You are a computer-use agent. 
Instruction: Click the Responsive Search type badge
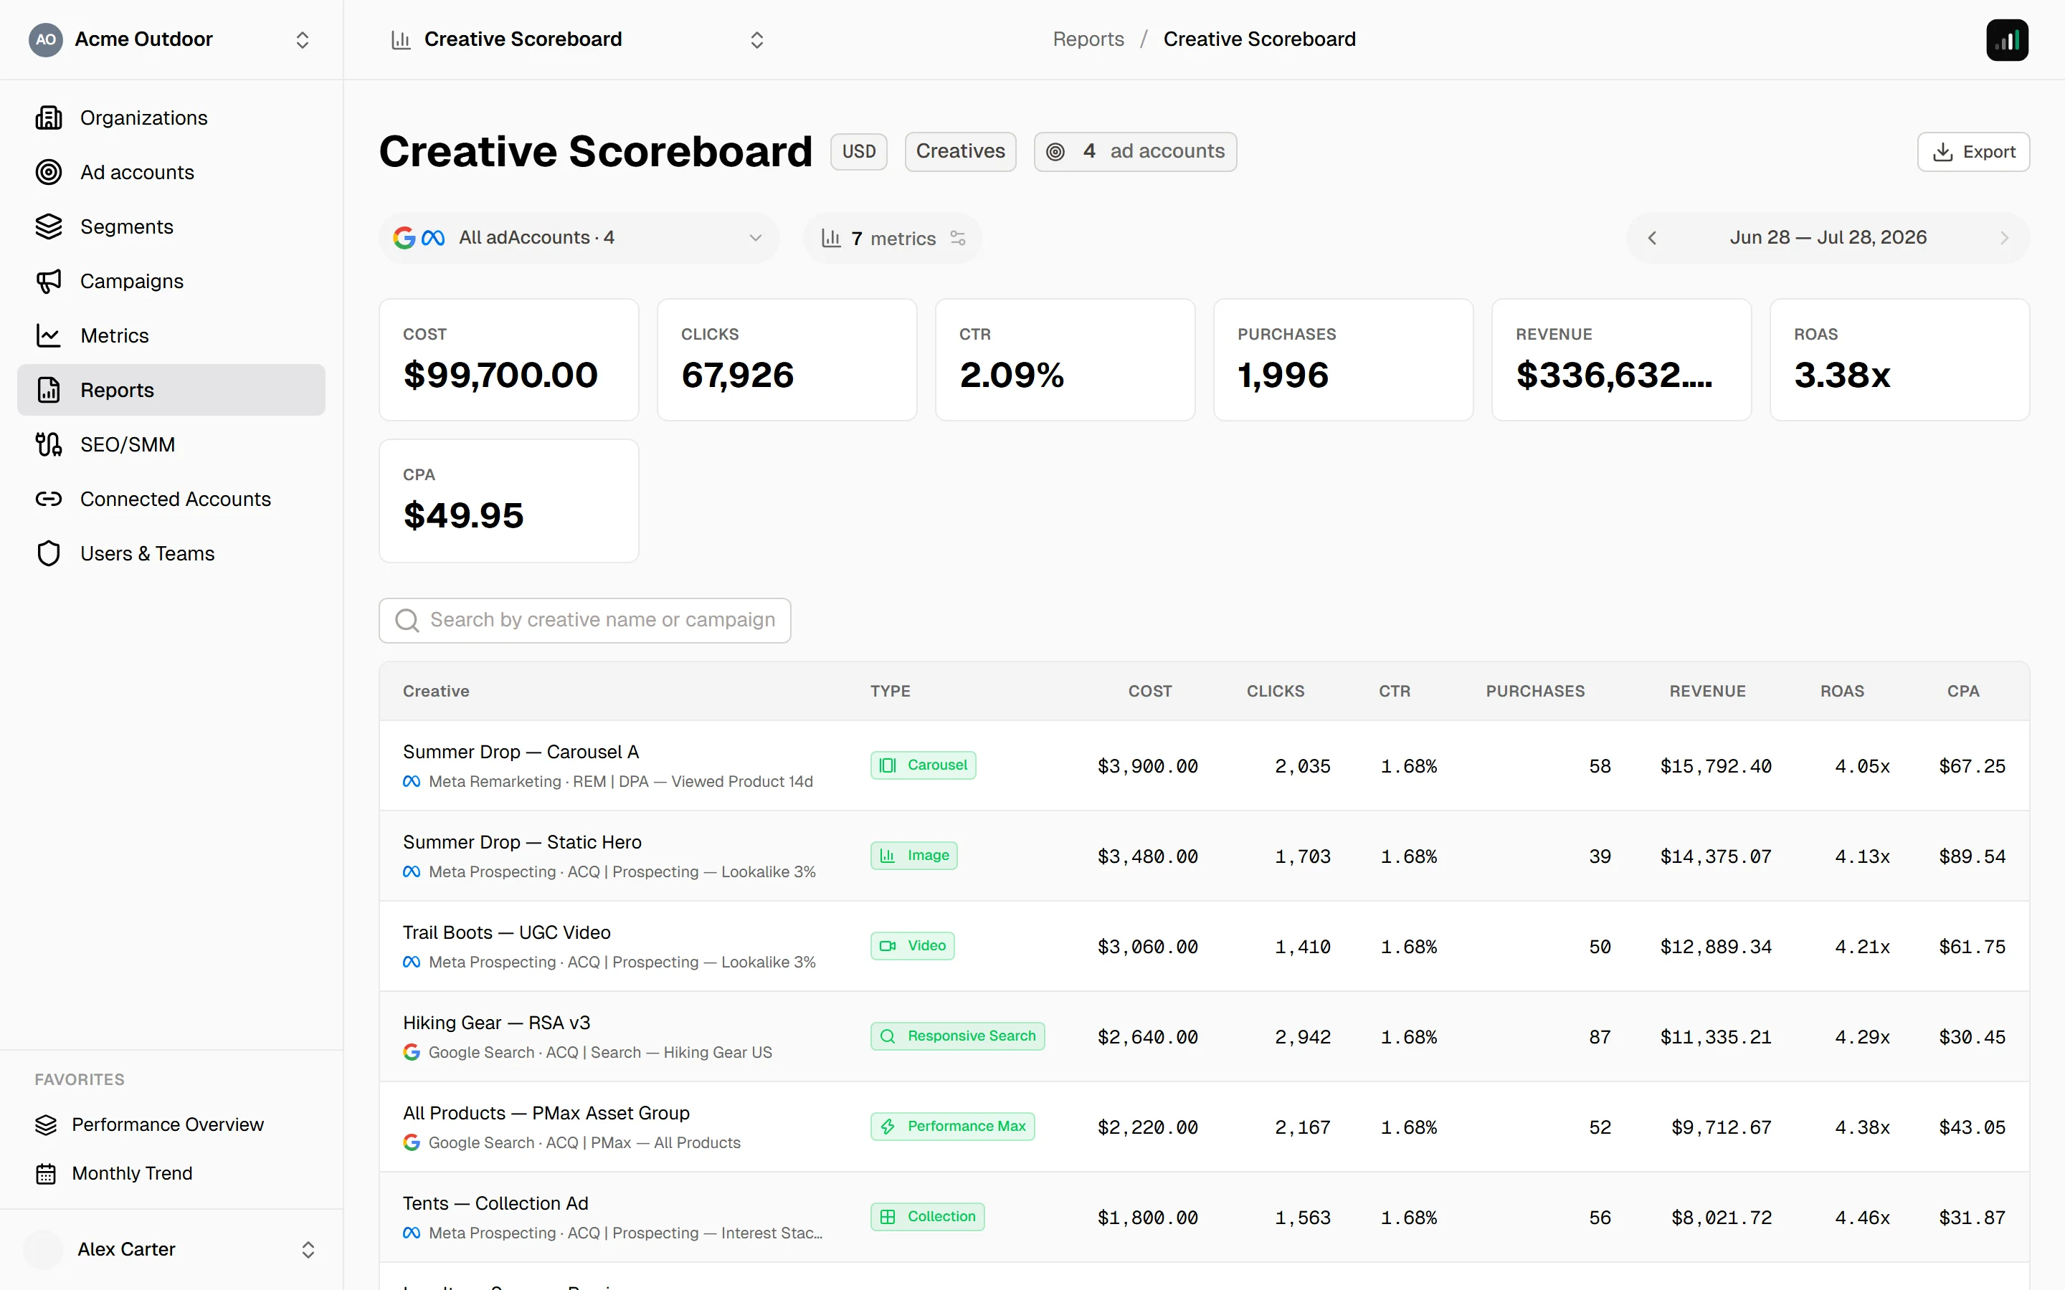957,1036
